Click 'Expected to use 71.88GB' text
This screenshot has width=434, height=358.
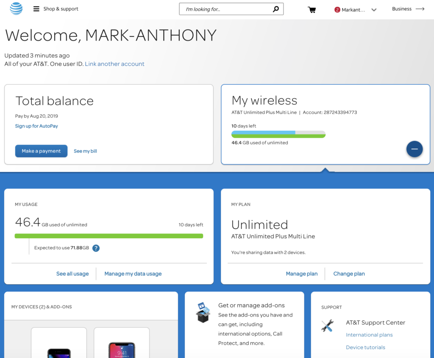point(61,248)
